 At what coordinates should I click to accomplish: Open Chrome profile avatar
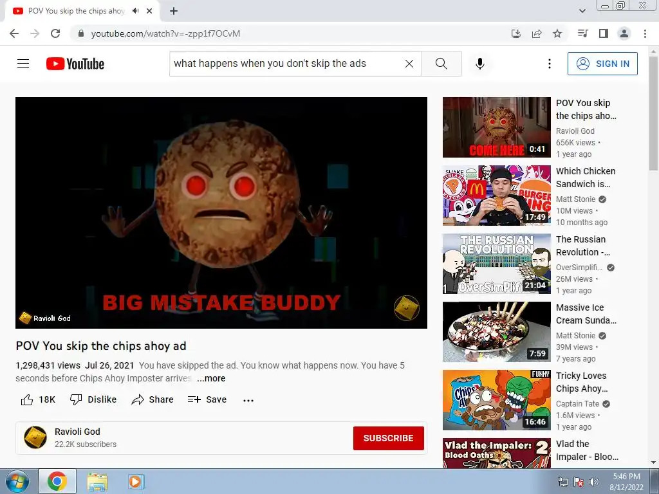coord(624,33)
